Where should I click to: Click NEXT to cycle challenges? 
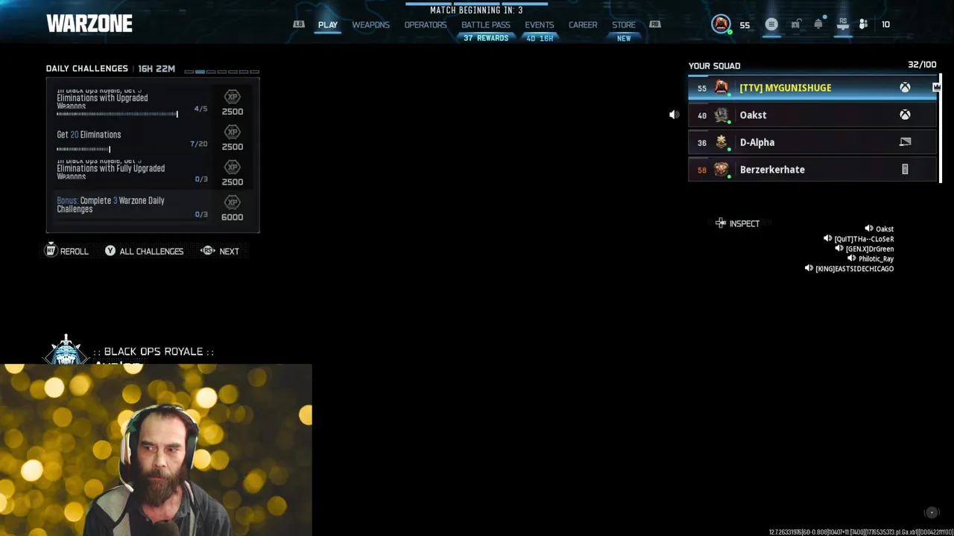click(220, 252)
